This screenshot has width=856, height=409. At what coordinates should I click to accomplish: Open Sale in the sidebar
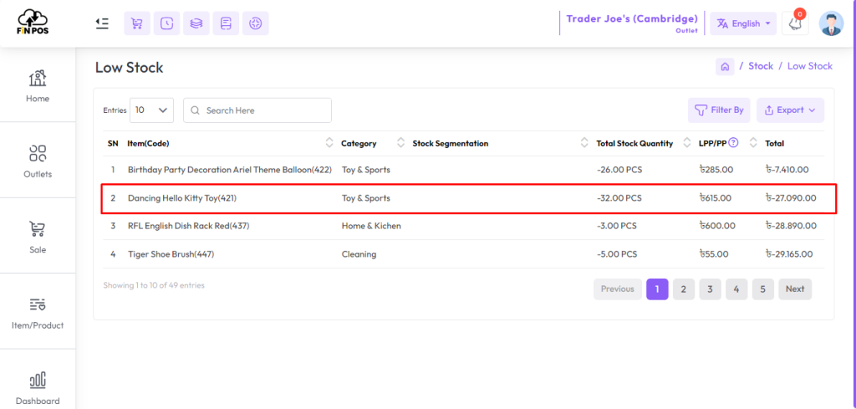coord(37,237)
